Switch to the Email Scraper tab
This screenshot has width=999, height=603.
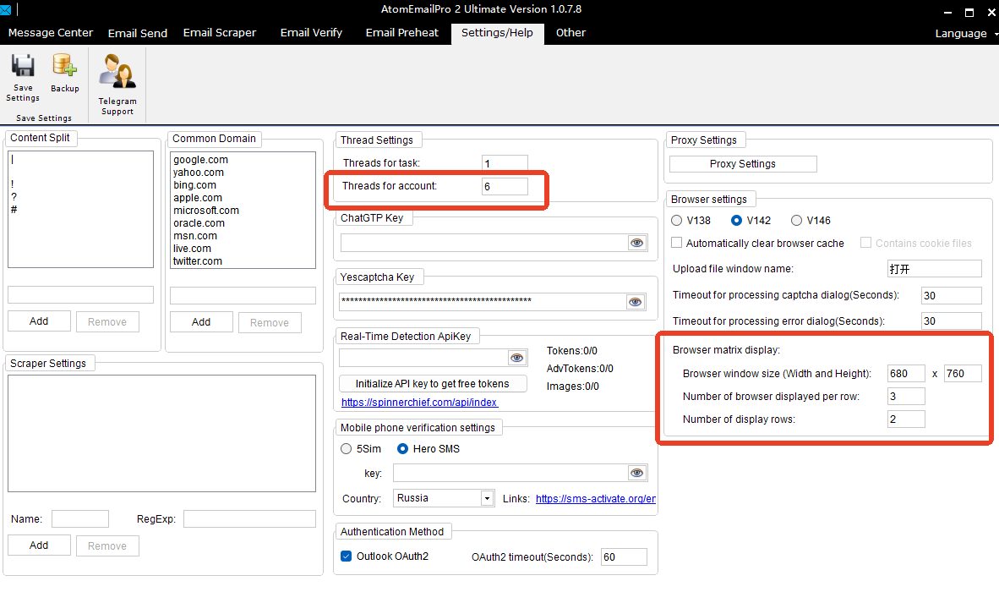pyautogui.click(x=219, y=32)
